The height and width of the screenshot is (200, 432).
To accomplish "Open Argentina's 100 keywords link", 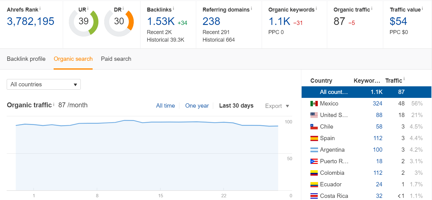I will [377, 150].
